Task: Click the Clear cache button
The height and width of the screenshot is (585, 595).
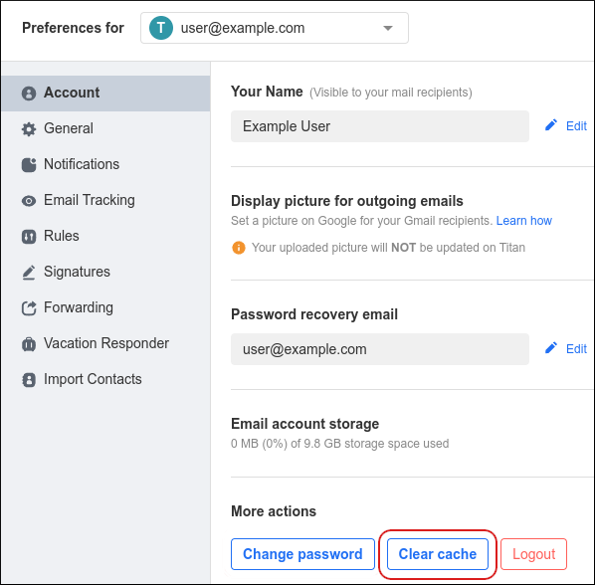Action: point(438,554)
